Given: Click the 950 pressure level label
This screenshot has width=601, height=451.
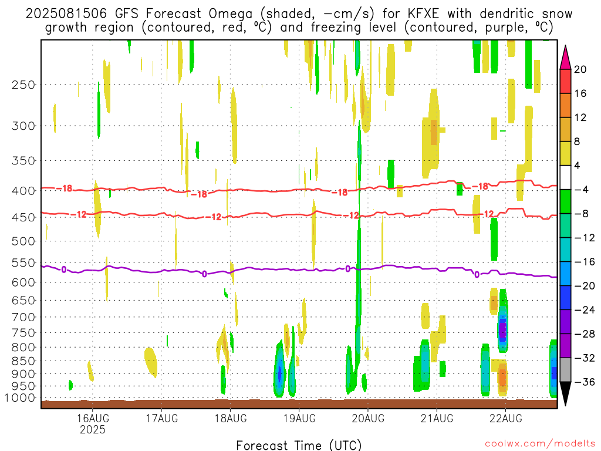Looking at the screenshot, I should pos(23,386).
